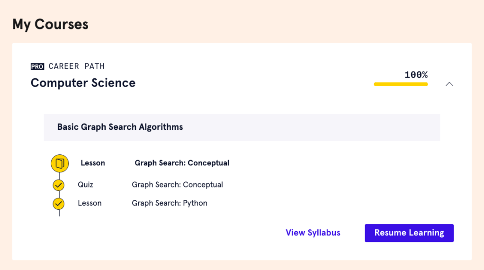484x270 pixels.
Task: Open the View Syllabus link
Action: [x=313, y=233]
